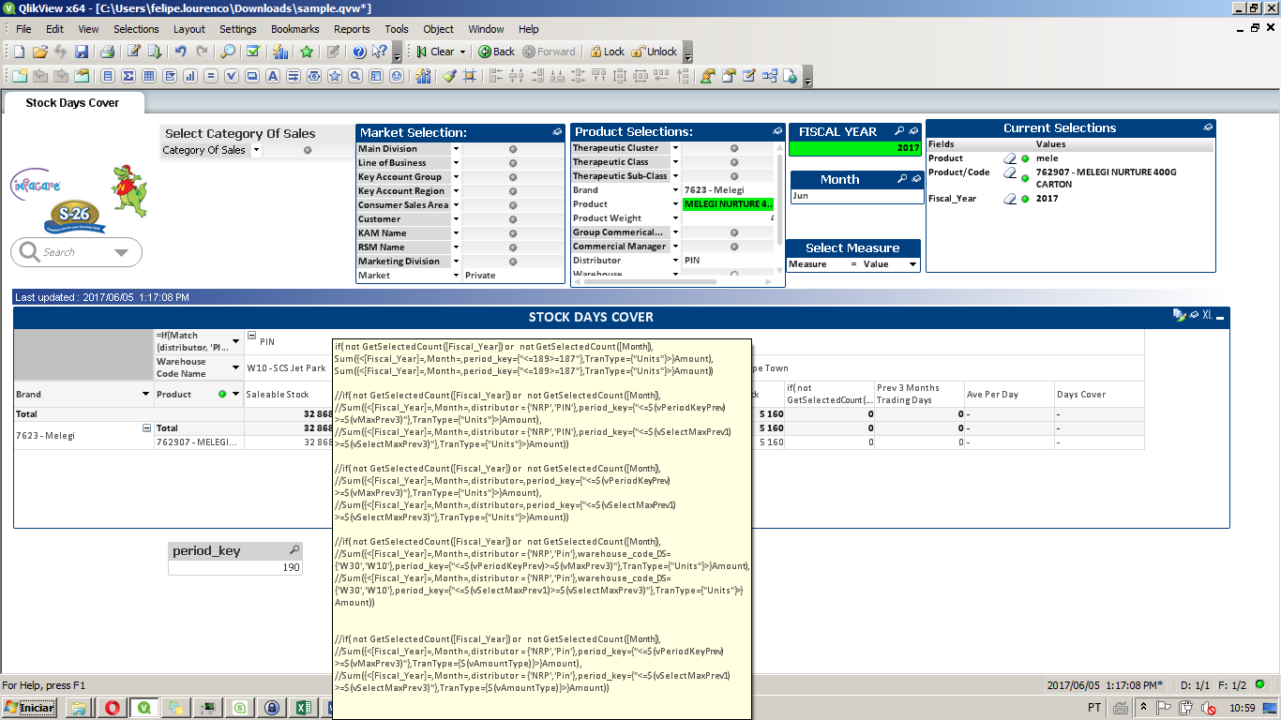Open the Measure value dropdown
1281x720 pixels.
click(x=912, y=264)
